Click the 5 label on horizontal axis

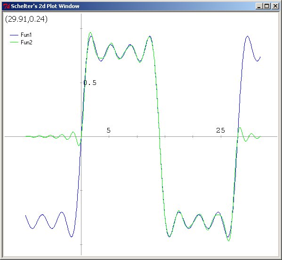coord(108,130)
